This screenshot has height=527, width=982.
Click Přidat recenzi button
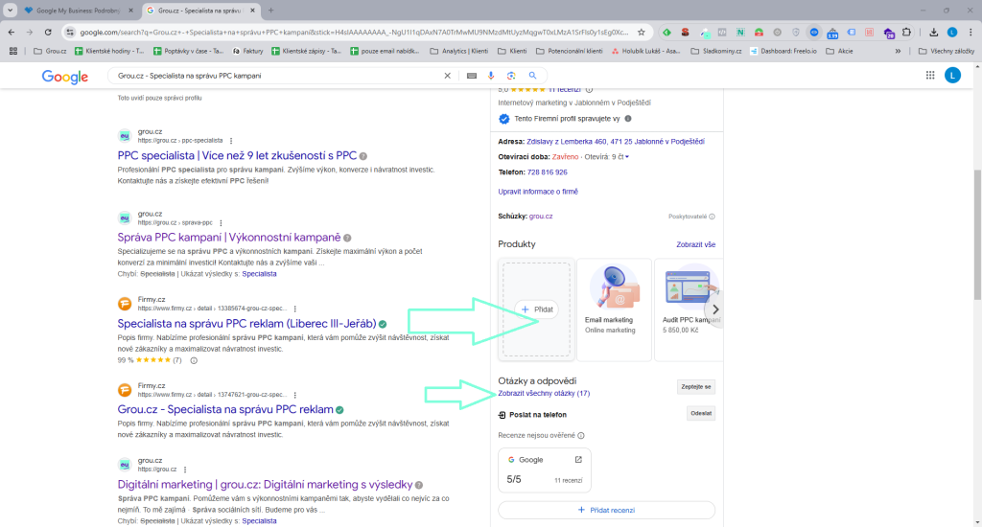click(606, 510)
